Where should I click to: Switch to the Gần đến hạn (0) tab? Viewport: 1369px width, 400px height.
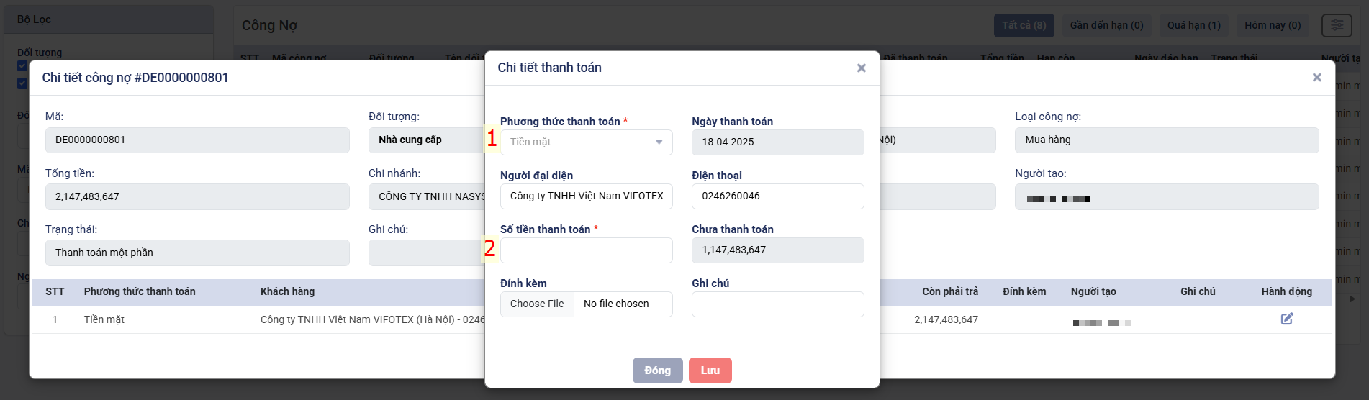click(1106, 25)
